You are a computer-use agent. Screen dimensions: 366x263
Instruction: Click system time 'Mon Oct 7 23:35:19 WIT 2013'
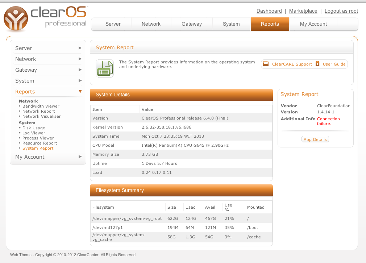173,136
